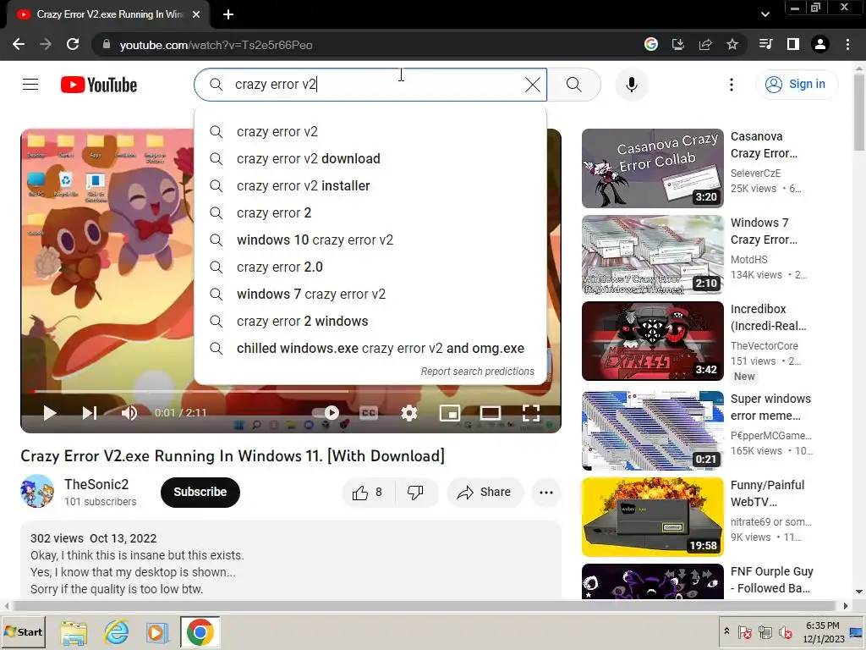The image size is (866, 650).
Task: Toggle the Chrome side panel
Action: 793,44
